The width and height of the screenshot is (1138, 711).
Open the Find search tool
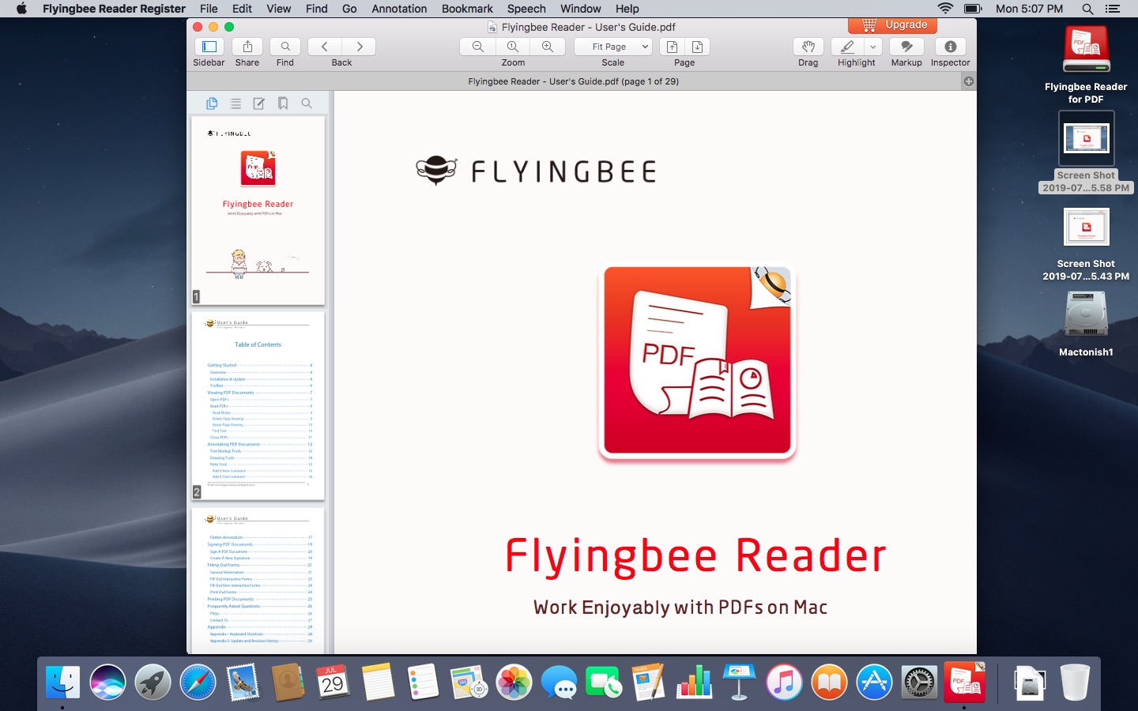coord(285,47)
